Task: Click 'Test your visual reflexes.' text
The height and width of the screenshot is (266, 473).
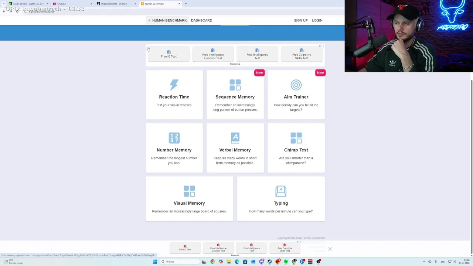Action: click(x=174, y=105)
